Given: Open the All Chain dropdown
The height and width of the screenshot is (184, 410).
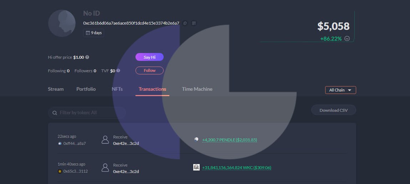Looking at the screenshot, I should point(340,90).
